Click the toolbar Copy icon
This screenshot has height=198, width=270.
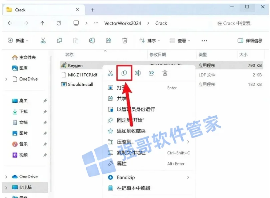click(x=59, y=41)
